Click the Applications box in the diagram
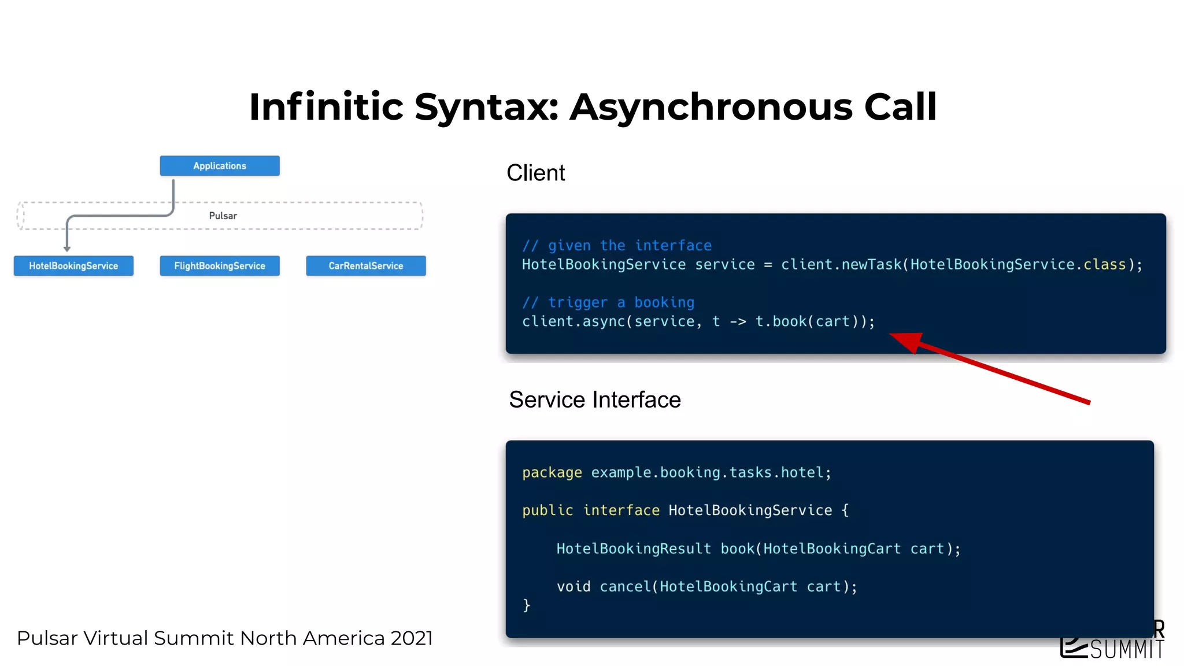1184x666 pixels. pyautogui.click(x=220, y=166)
